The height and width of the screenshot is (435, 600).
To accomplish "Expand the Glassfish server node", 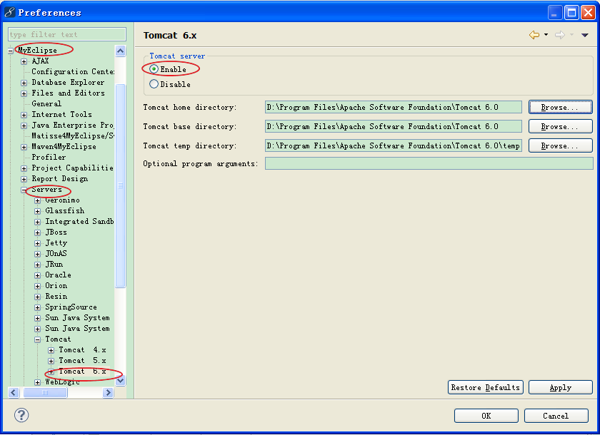I will coord(37,211).
